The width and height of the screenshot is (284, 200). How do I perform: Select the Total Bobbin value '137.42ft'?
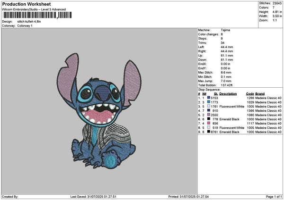pyautogui.click(x=227, y=85)
